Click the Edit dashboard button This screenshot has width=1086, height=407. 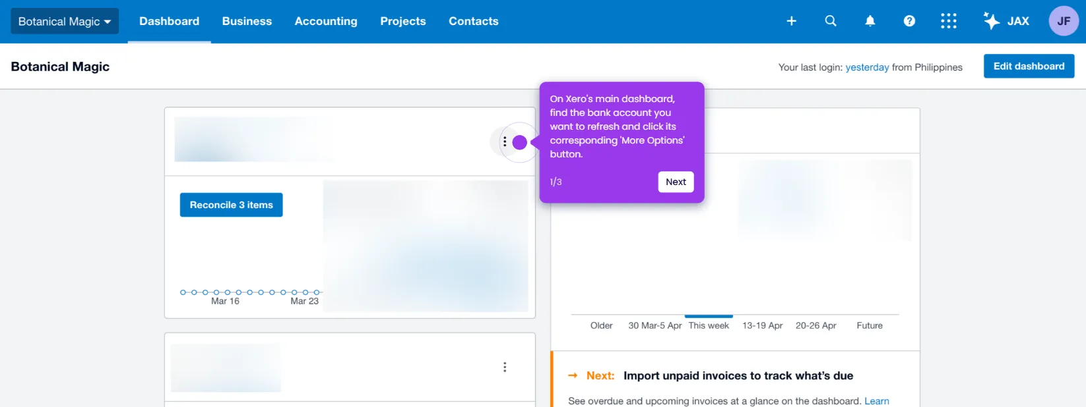(x=1029, y=66)
